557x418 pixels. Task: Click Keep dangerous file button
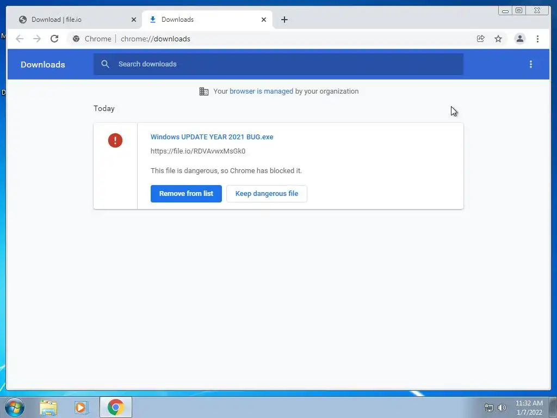coord(267,194)
